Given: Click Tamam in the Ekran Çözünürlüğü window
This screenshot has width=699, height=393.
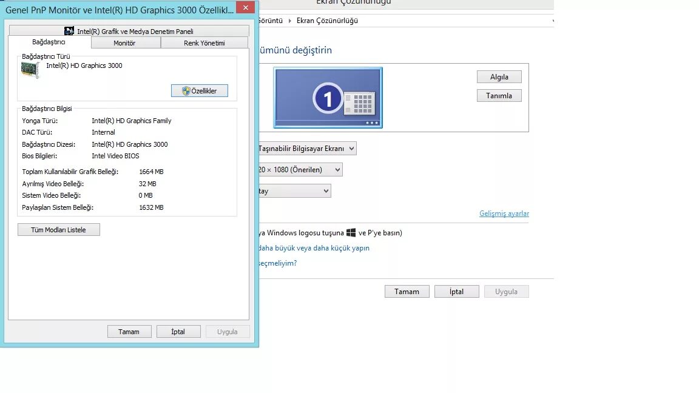Looking at the screenshot, I should point(407,291).
